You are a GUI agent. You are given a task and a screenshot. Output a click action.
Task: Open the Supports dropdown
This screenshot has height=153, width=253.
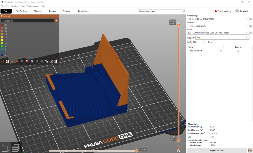point(219,38)
